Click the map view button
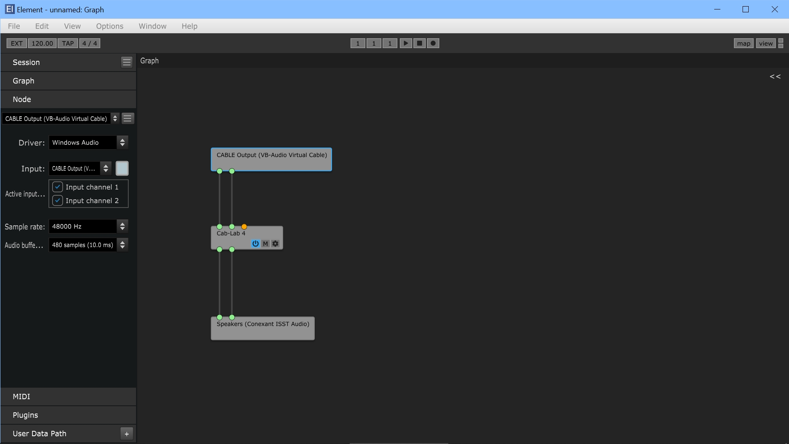Image resolution: width=789 pixels, height=444 pixels. tap(743, 43)
